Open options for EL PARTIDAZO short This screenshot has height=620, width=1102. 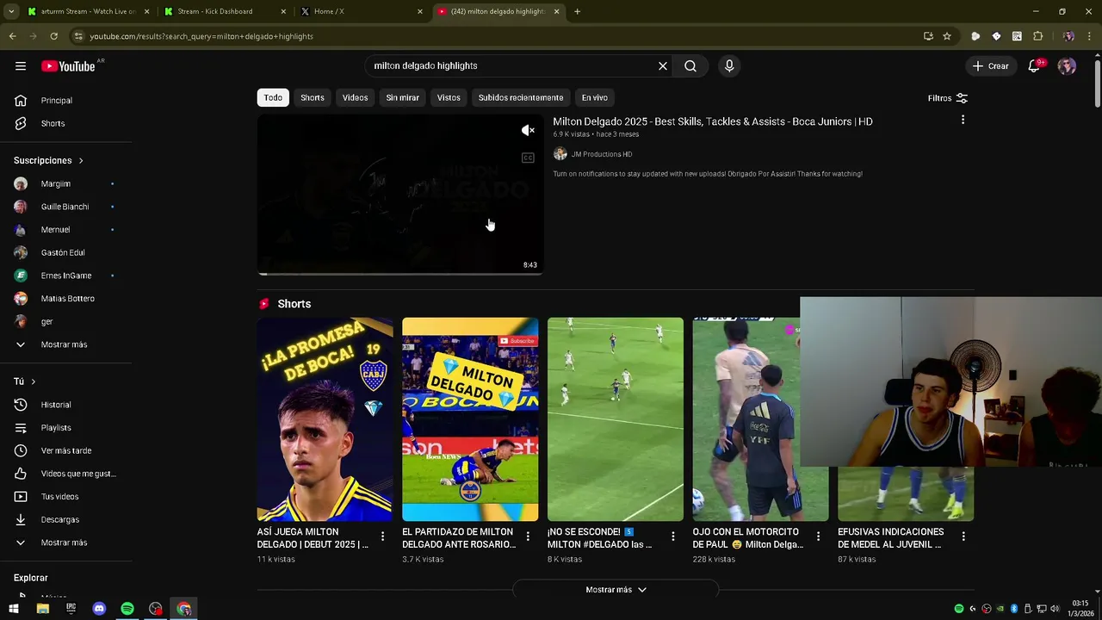528,536
